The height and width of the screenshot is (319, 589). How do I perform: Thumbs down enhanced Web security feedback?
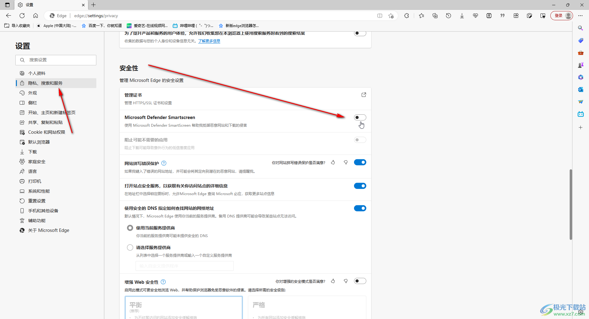click(346, 281)
